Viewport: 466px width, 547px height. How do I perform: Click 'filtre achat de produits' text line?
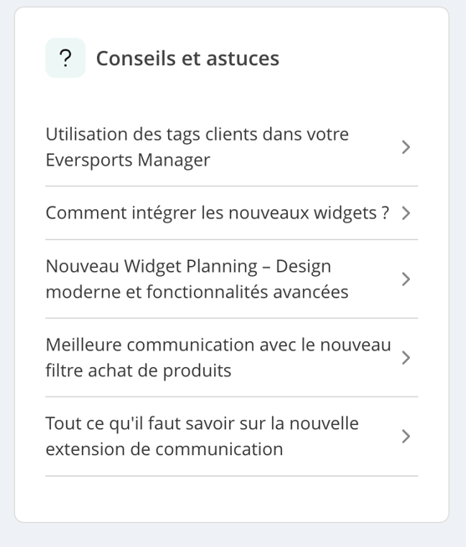click(x=138, y=371)
